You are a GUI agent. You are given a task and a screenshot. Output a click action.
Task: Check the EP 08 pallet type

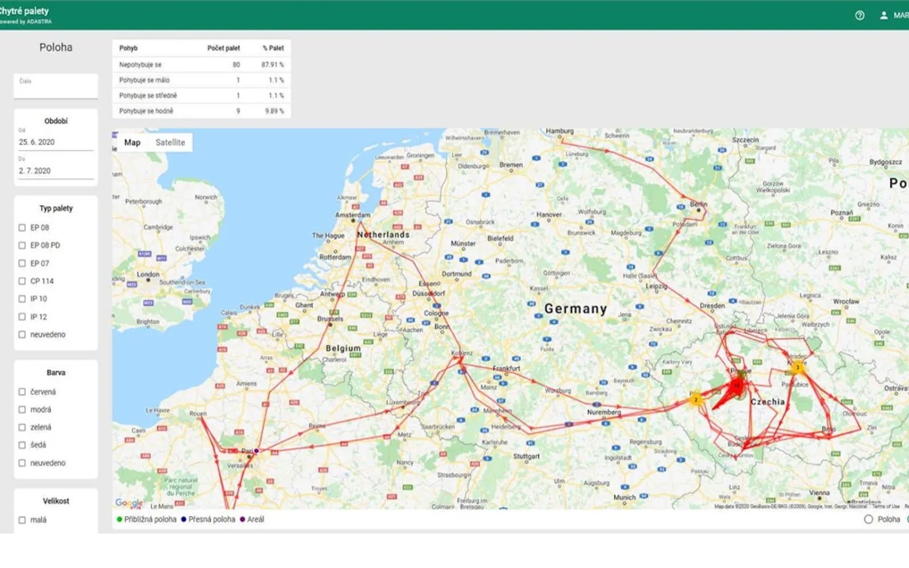22,227
